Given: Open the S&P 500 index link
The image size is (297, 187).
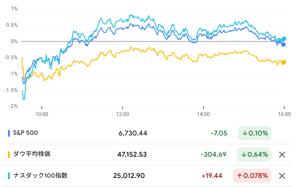Looking at the screenshot, I should [25, 133].
